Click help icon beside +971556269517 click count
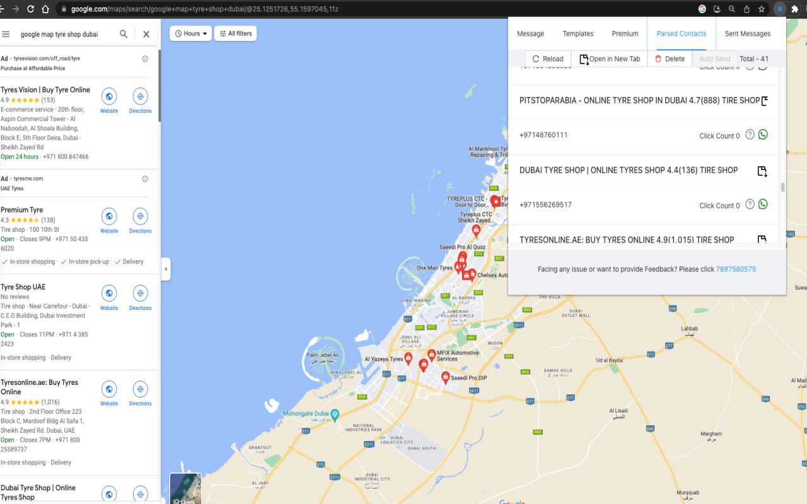This screenshot has height=504, width=807. click(750, 204)
